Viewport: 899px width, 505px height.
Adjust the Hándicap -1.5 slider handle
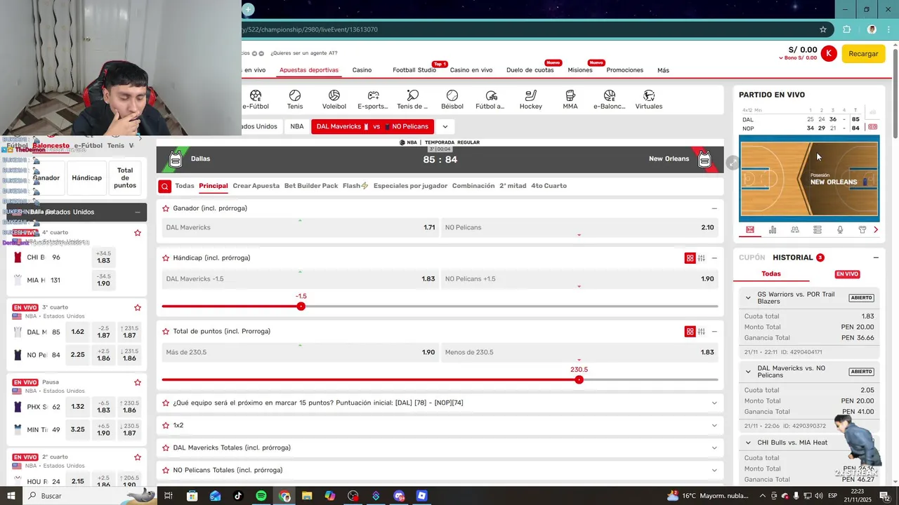click(x=301, y=307)
